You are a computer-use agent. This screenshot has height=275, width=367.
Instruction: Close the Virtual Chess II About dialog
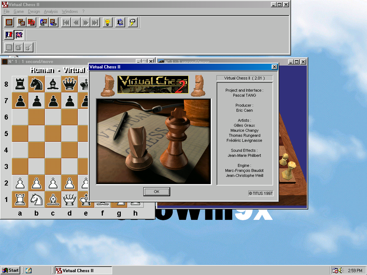[x=275, y=67]
